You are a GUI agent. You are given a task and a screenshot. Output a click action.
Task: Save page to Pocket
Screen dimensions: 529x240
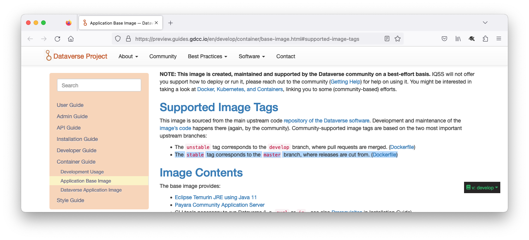[444, 39]
